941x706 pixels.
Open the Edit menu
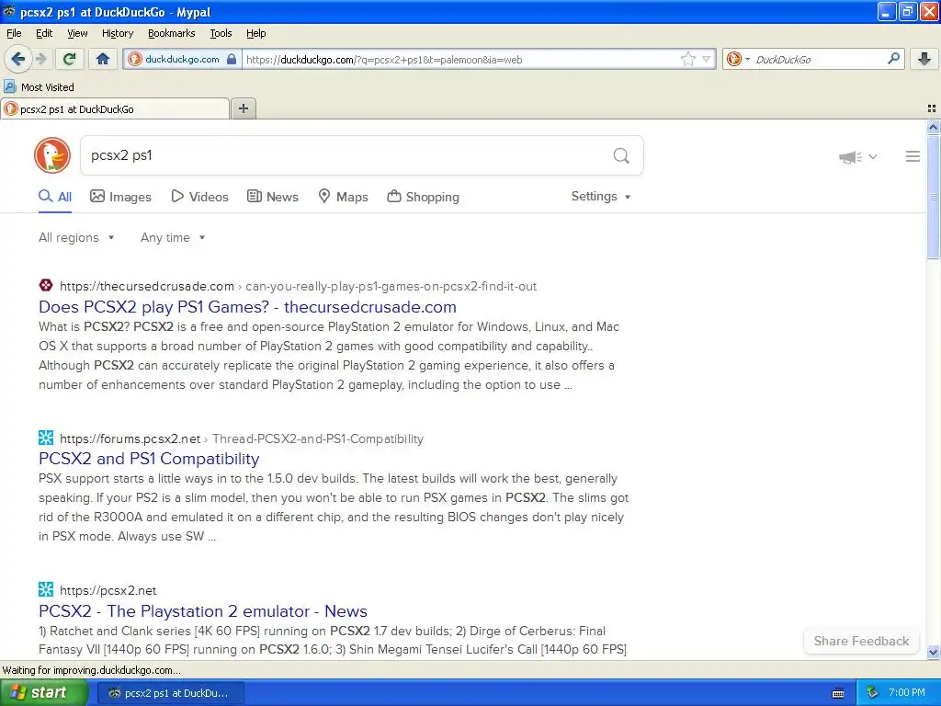pos(44,33)
